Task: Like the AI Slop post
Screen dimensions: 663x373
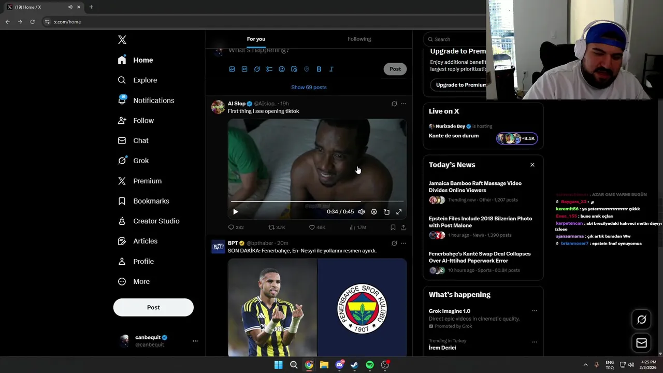Action: point(317,227)
